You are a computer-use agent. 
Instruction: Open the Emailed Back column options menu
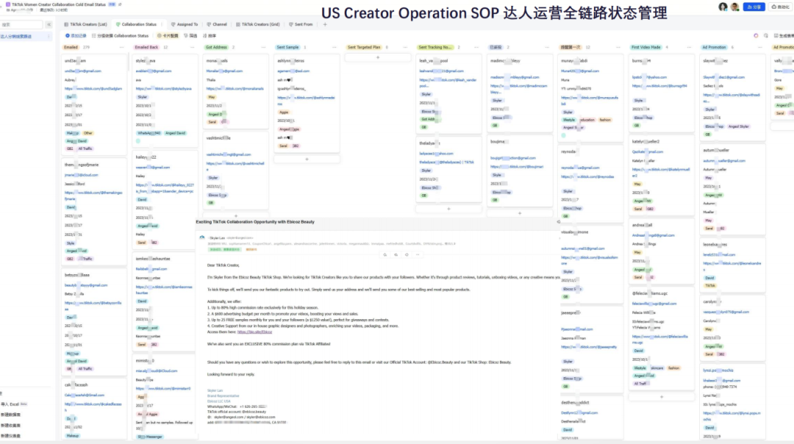tap(193, 47)
